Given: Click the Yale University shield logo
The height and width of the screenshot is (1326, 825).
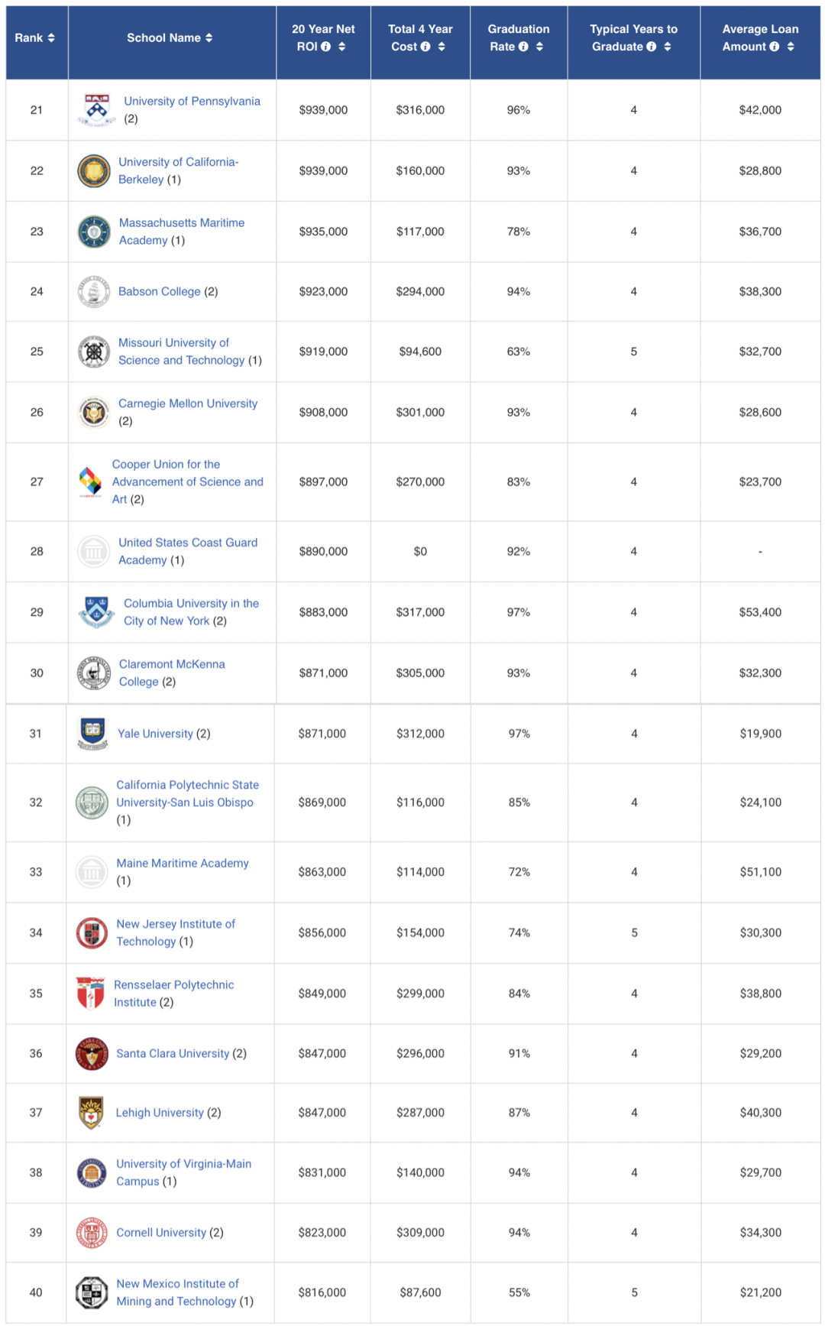Looking at the screenshot, I should (x=92, y=734).
